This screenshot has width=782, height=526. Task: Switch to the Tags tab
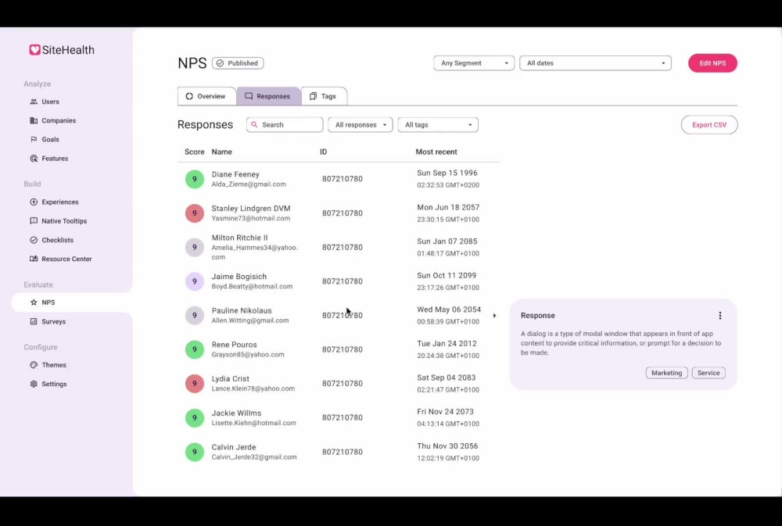click(324, 96)
